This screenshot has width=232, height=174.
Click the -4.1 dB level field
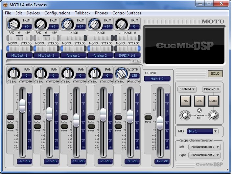tap(24, 161)
